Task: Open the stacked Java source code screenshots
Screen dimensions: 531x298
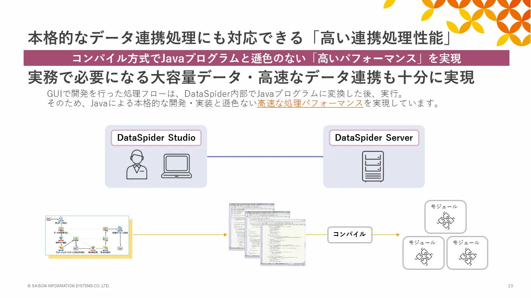Action: pos(267,234)
